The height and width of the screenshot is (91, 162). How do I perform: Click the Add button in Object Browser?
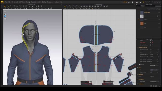click(149, 9)
